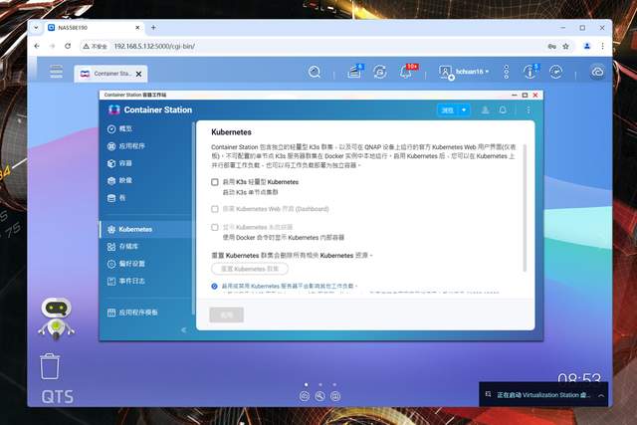This screenshot has height=425, width=637.
Task: Click the middle round icon in QTS bottom dock
Action: pyautogui.click(x=319, y=396)
